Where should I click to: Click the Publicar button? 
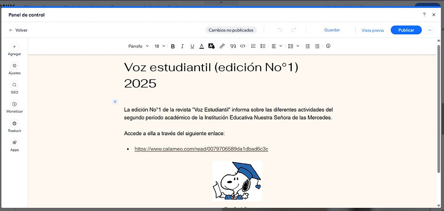coord(406,30)
